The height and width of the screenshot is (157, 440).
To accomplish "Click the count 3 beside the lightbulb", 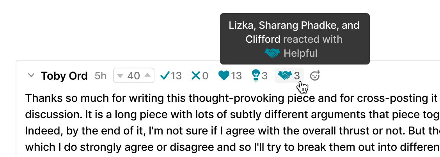I will [265, 76].
